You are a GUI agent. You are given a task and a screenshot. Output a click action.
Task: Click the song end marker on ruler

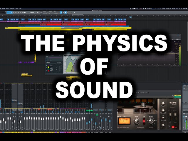[x=130, y=17]
